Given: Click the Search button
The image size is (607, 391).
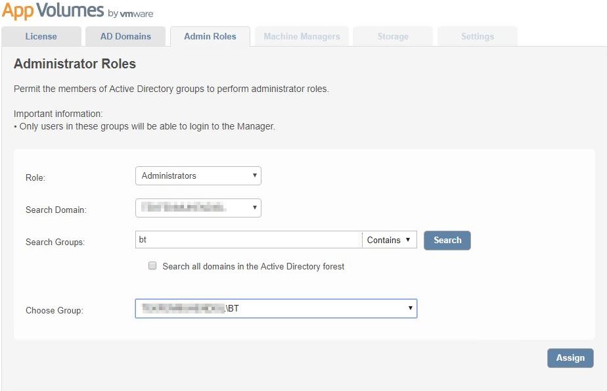Looking at the screenshot, I should tap(447, 241).
